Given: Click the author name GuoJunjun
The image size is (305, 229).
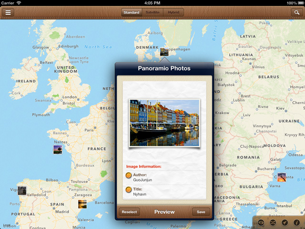Looking at the screenshot, I should pos(142,180).
